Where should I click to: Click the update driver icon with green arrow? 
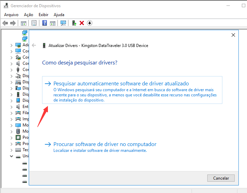pyautogui.click(x=74, y=23)
